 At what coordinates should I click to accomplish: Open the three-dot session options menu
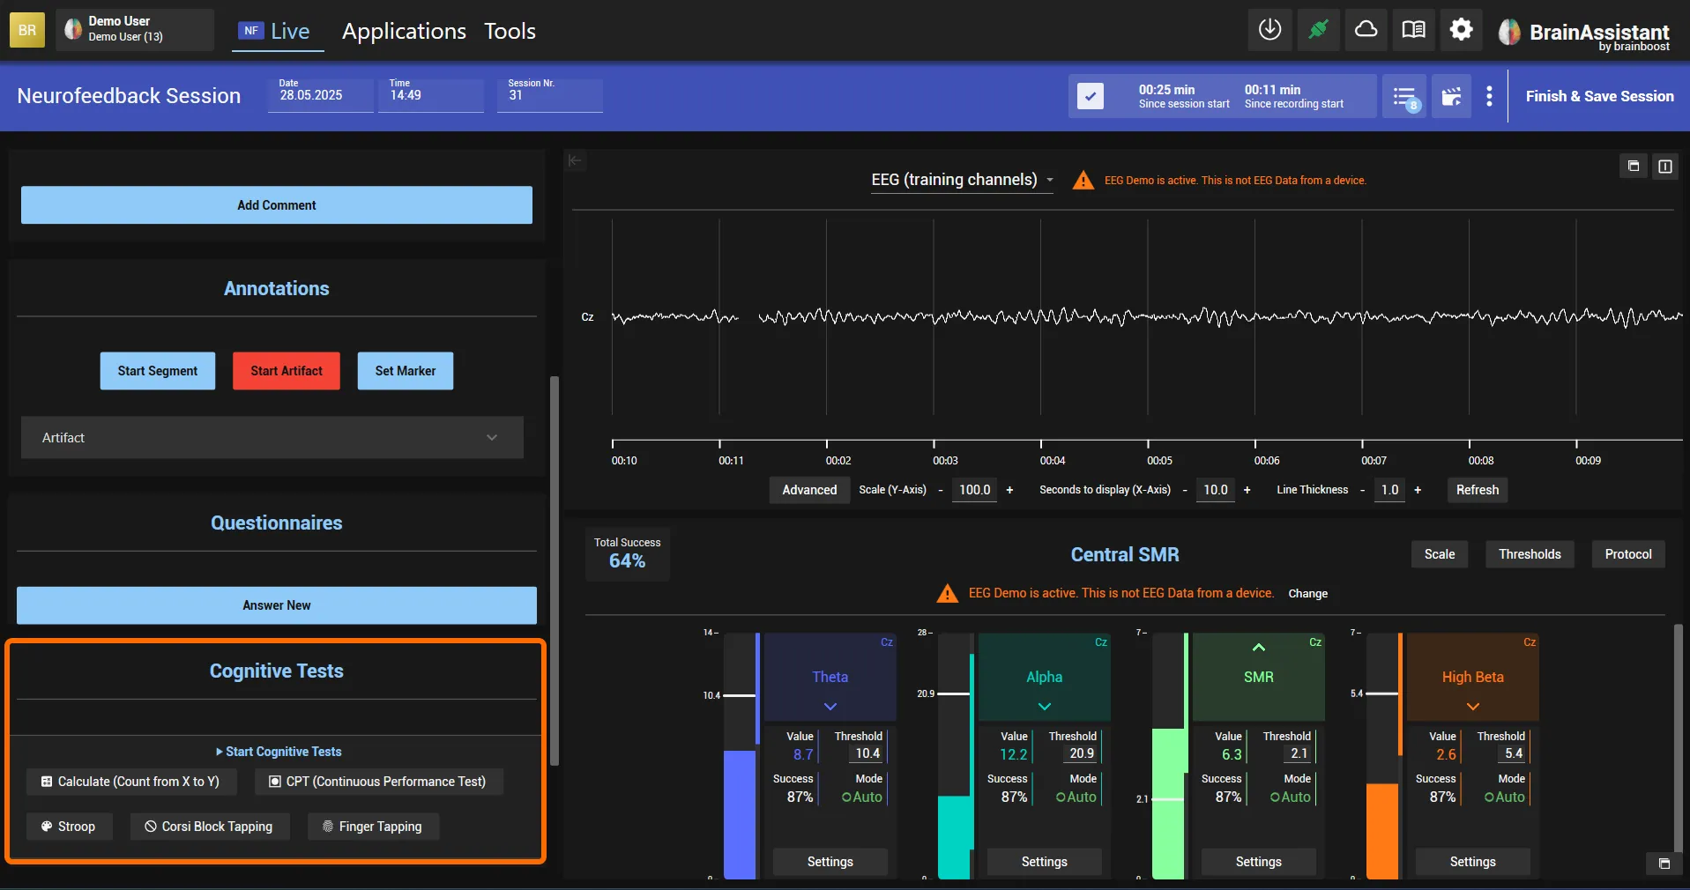point(1489,96)
